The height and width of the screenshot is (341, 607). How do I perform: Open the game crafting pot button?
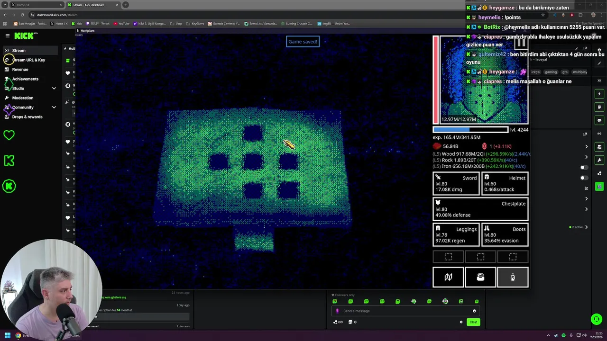(x=480, y=277)
